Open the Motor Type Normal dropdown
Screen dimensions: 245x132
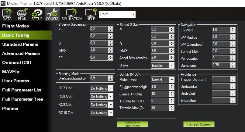[163, 80]
